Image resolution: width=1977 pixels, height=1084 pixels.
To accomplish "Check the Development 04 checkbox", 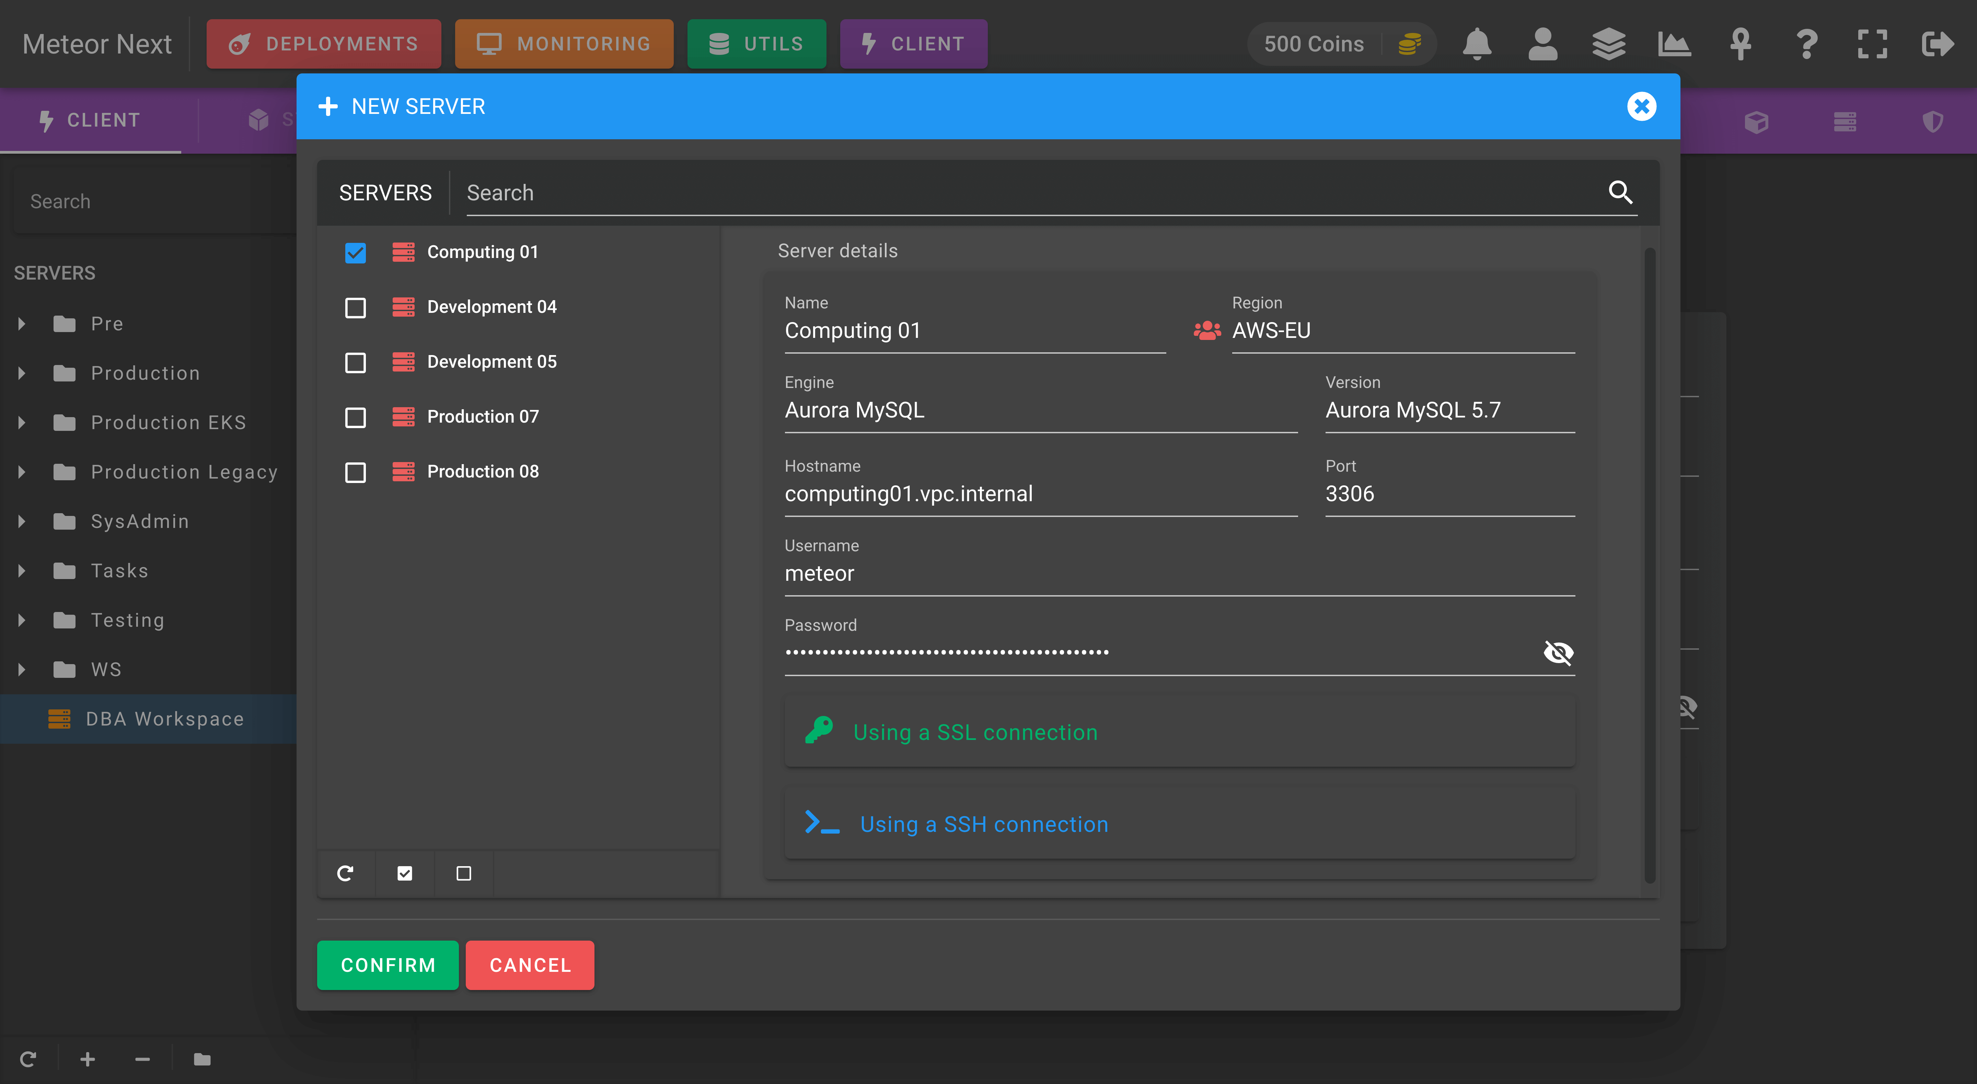I will [x=355, y=308].
